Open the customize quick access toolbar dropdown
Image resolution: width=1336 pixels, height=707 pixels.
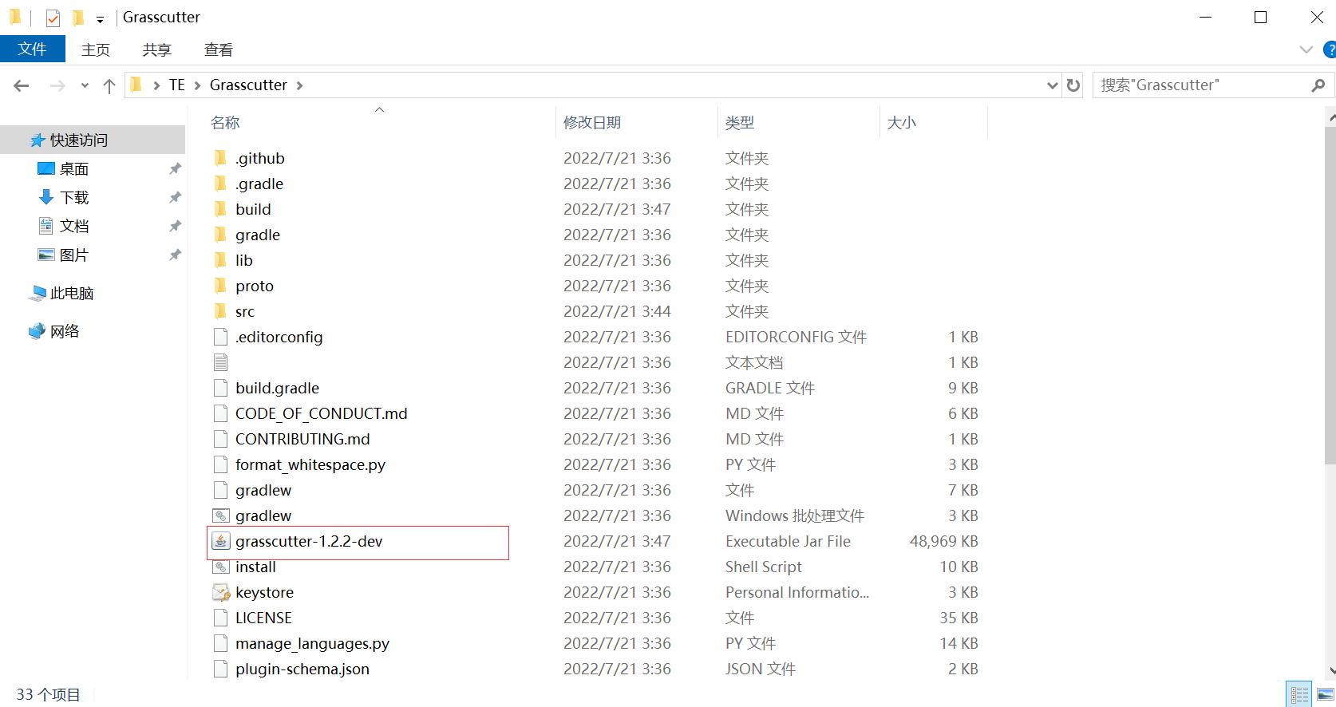pos(100,19)
